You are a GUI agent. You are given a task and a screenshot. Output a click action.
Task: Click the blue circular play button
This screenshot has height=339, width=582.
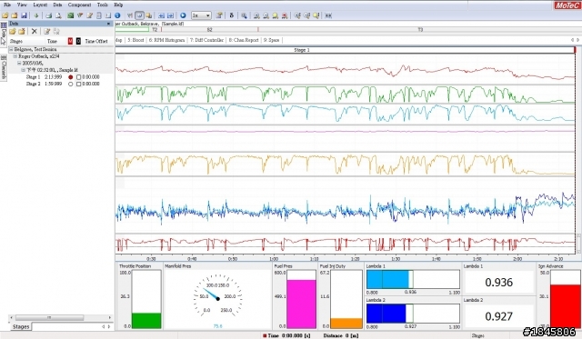click(183, 15)
